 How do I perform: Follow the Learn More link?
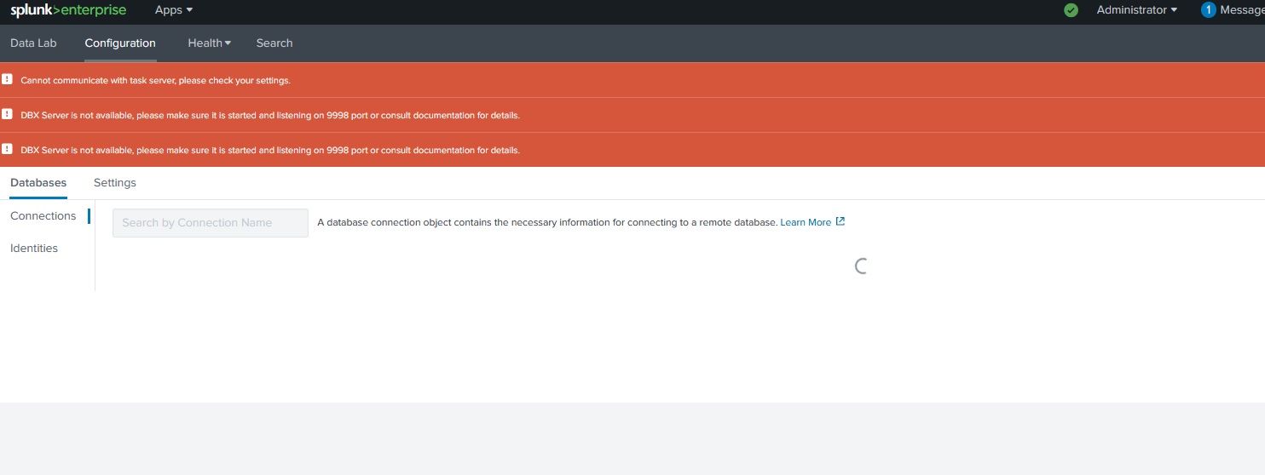806,222
